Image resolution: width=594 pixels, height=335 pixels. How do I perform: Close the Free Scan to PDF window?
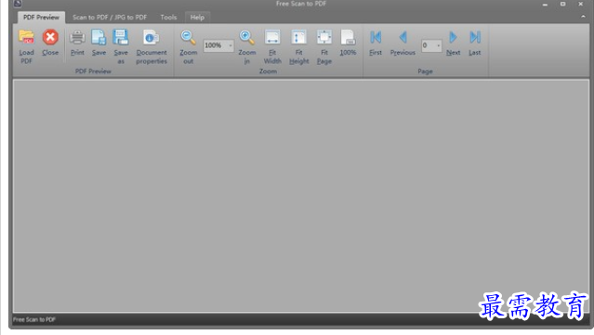click(x=580, y=4)
